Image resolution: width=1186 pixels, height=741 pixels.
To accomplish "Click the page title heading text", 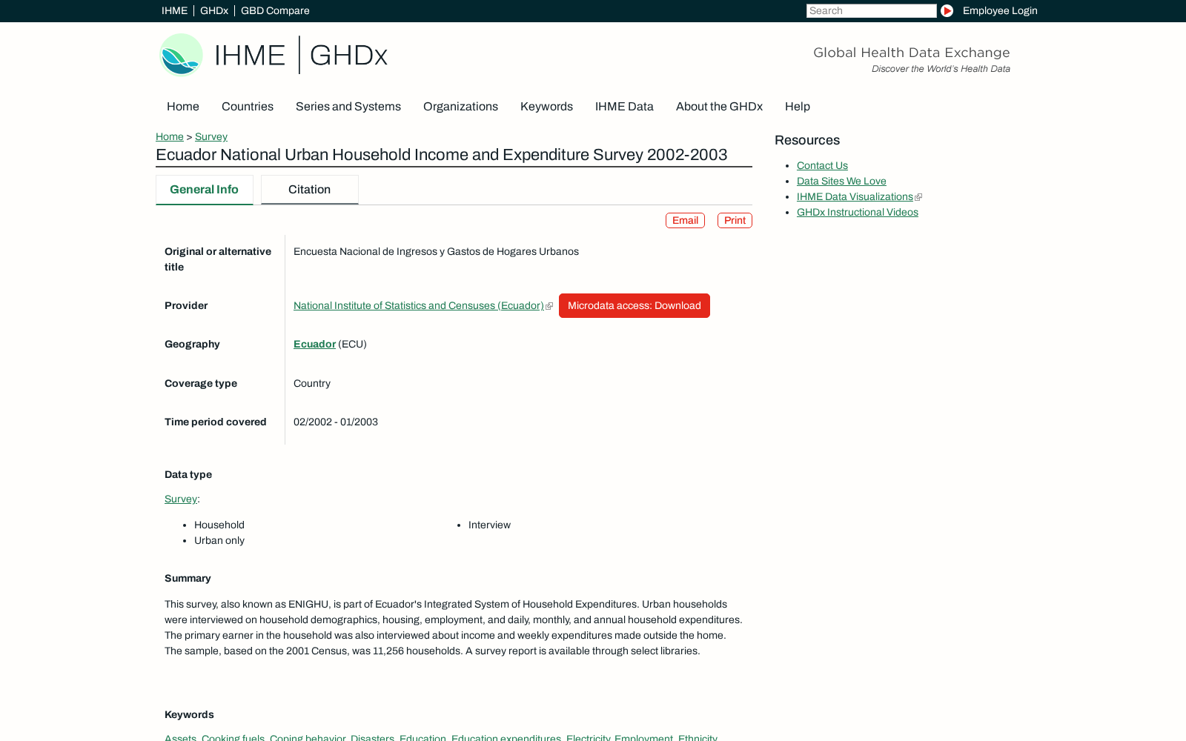I will 442,155.
